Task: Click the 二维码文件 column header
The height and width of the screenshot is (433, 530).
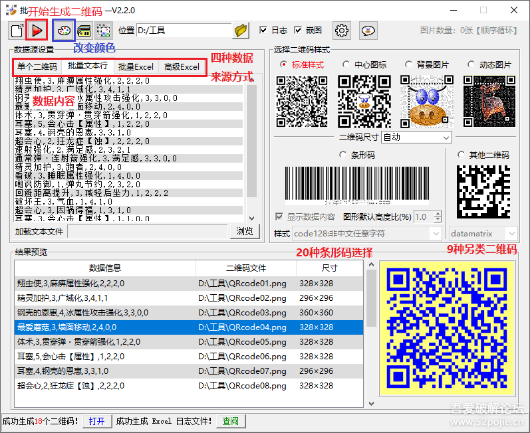Action: [x=246, y=268]
